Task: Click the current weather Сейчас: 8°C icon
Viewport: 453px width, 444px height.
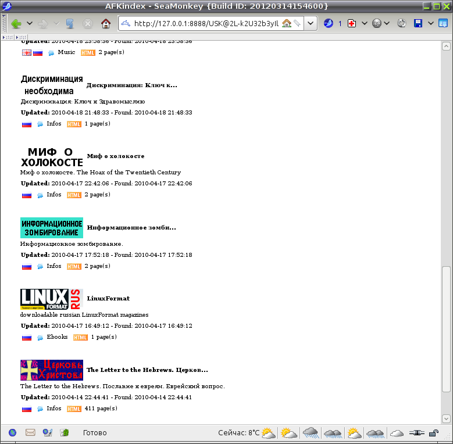Action: 269,433
